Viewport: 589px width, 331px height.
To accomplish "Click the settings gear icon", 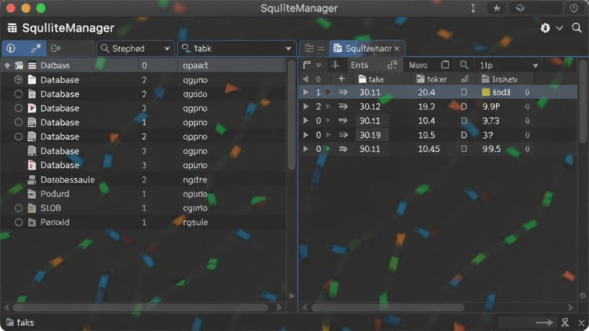I will (x=545, y=28).
